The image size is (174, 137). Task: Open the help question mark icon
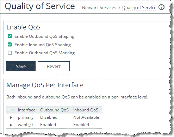point(161,7)
